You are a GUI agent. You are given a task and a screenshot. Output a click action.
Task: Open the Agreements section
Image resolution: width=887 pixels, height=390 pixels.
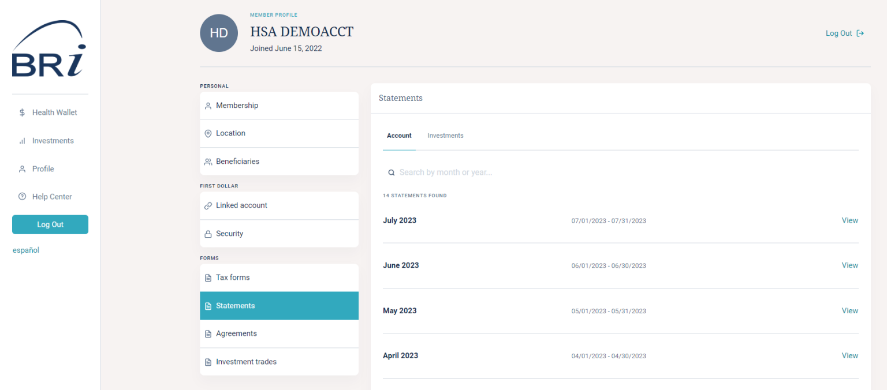[x=236, y=333]
